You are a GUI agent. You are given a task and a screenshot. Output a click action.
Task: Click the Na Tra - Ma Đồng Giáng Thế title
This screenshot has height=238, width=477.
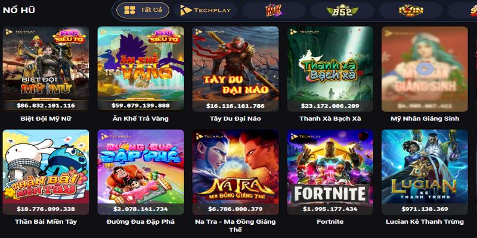coord(235,226)
